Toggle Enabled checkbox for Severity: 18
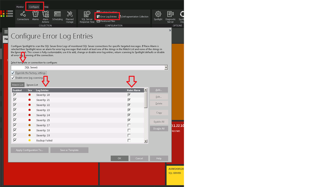 tap(15, 130)
